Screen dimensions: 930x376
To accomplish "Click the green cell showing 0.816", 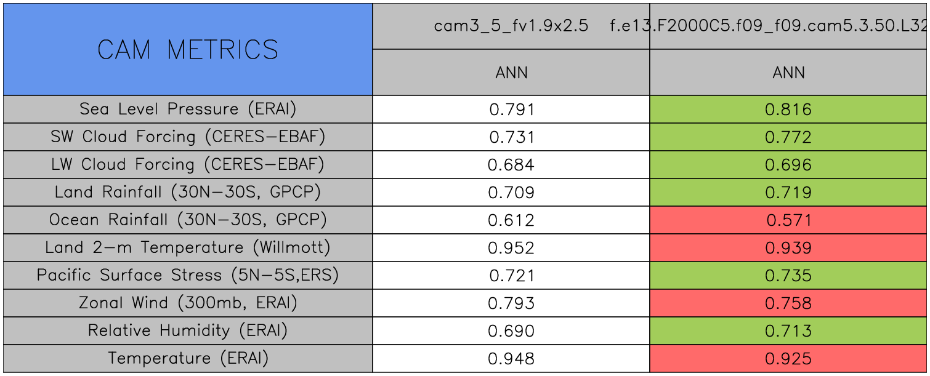I will [x=788, y=110].
